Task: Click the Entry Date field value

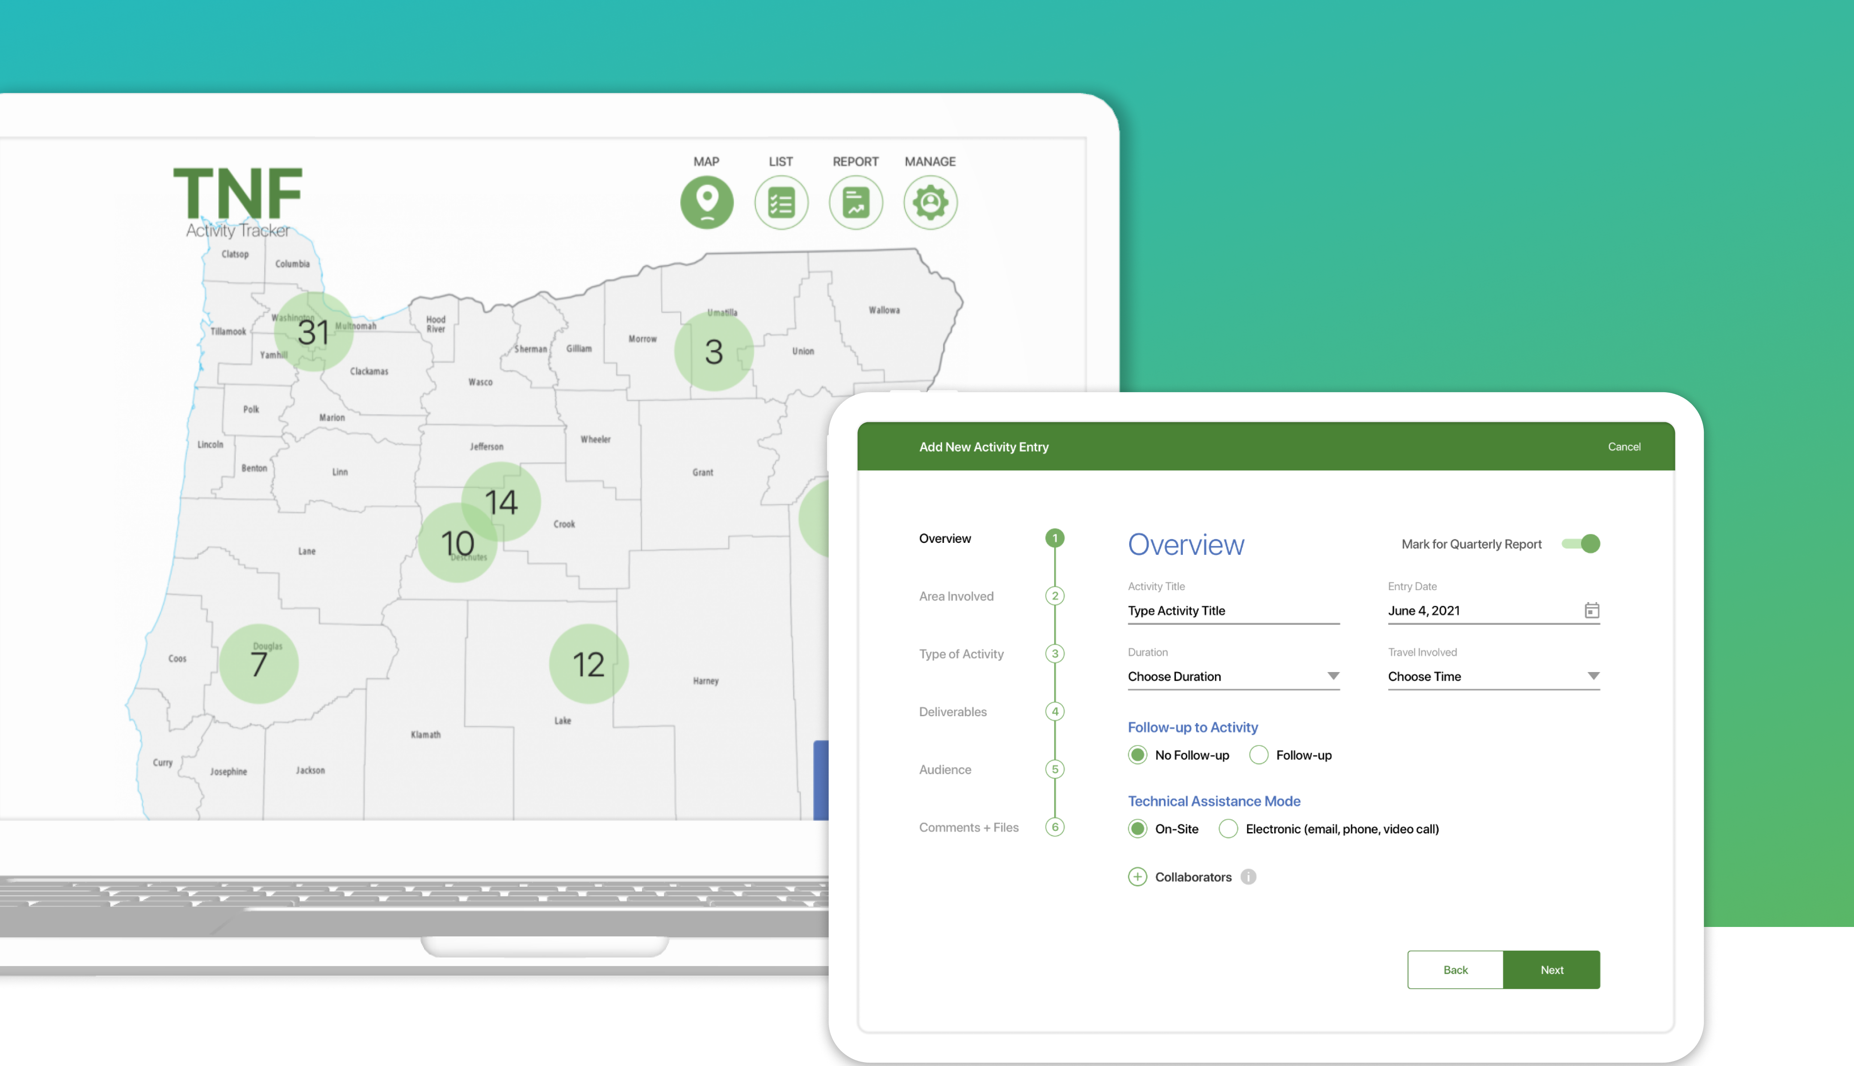Action: click(1424, 611)
